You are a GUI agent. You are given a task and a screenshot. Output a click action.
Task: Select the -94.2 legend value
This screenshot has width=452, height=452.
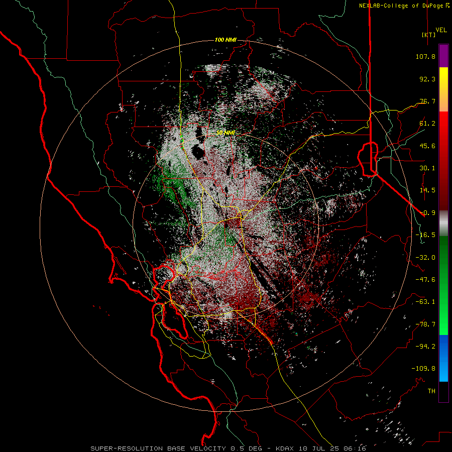pos(425,347)
